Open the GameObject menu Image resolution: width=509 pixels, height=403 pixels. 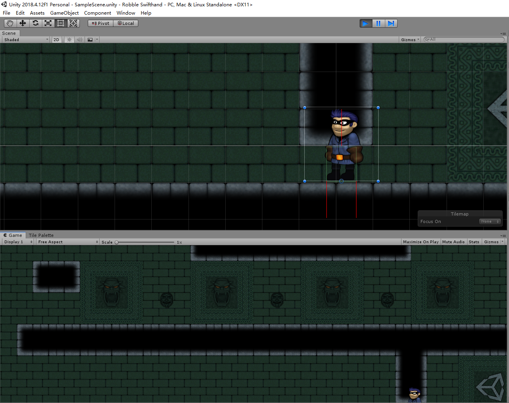tap(64, 13)
